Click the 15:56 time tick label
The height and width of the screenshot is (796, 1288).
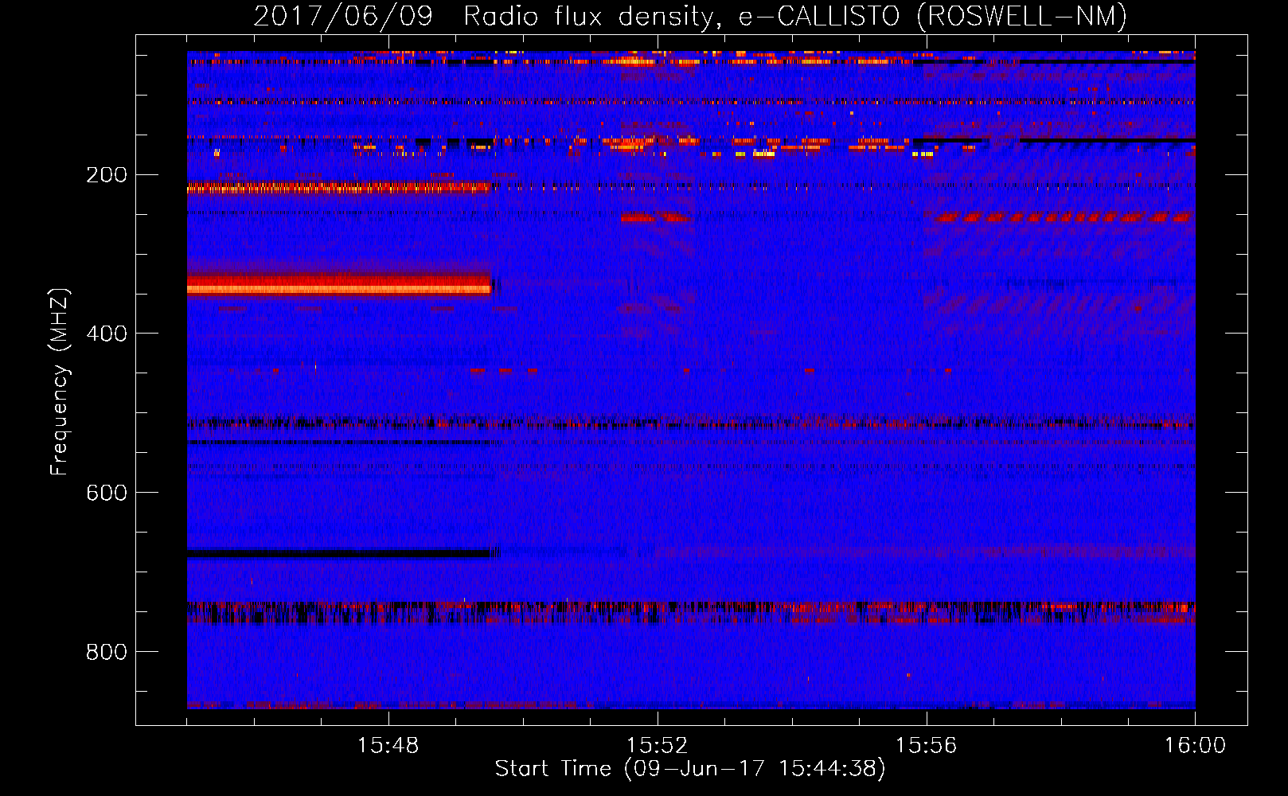click(926, 746)
